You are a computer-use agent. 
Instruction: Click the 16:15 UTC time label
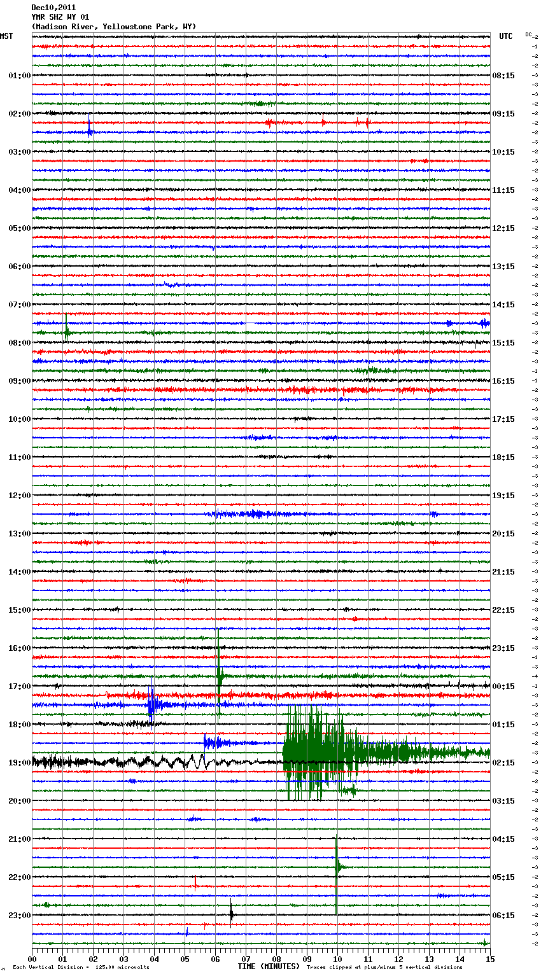tap(503, 381)
